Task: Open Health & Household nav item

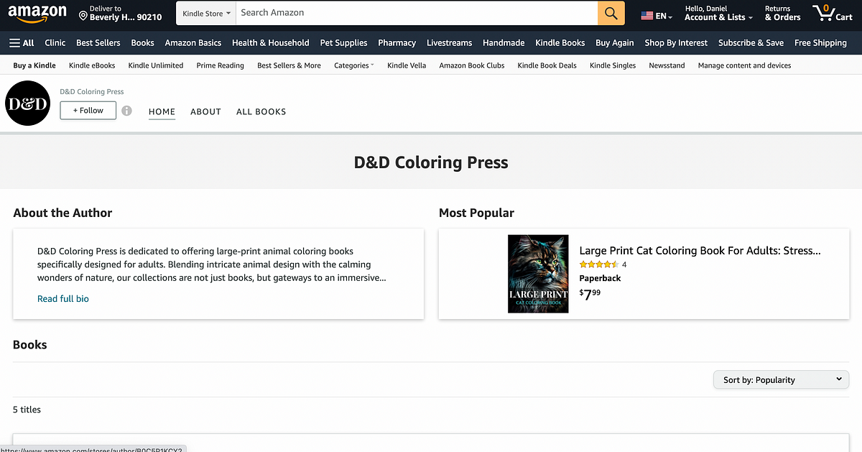Action: pos(270,43)
